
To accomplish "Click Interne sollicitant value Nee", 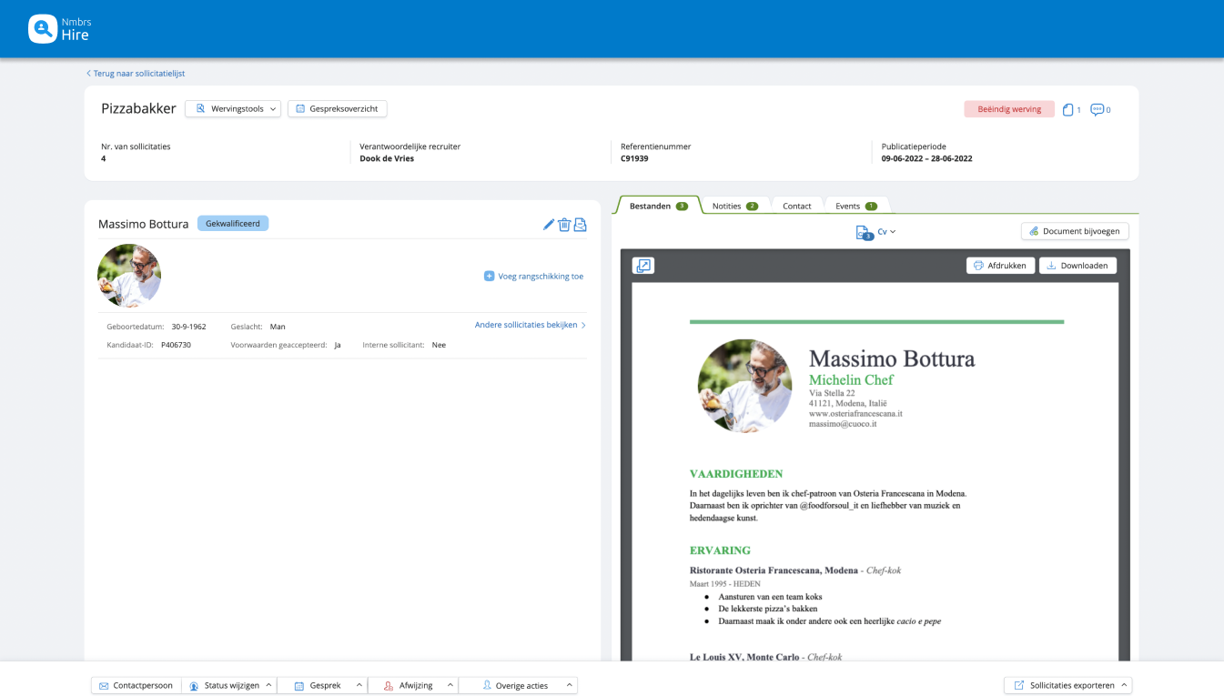I will click(439, 345).
